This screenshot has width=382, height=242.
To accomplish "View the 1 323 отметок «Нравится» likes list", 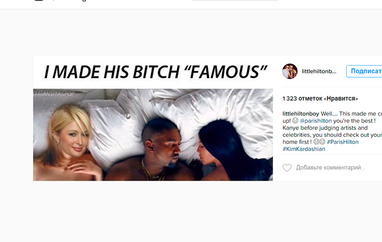I will (320, 98).
